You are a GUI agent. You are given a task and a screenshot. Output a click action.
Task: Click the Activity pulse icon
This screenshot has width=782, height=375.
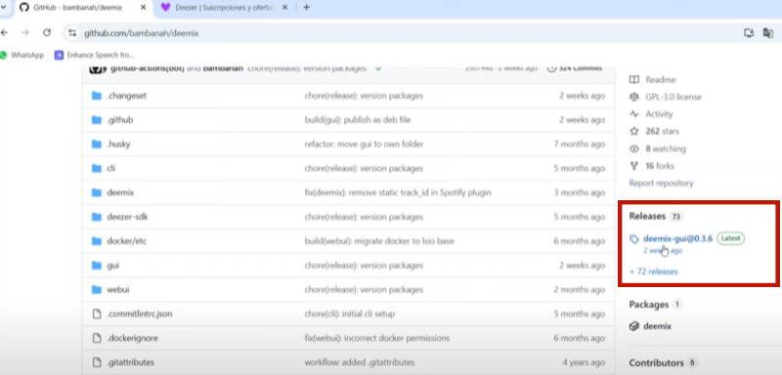pos(633,114)
